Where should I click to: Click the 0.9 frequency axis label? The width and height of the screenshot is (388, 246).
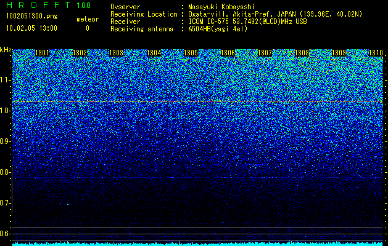(6, 141)
